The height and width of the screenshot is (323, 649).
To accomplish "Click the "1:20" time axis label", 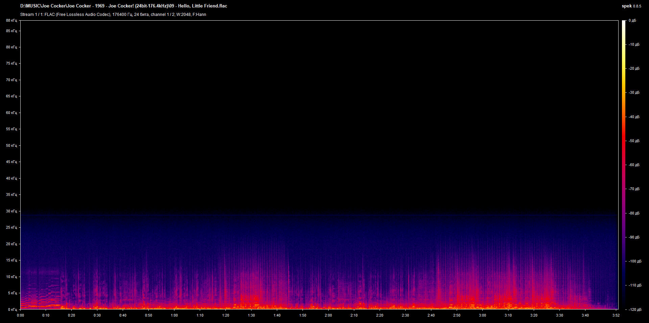I will [x=226, y=315].
